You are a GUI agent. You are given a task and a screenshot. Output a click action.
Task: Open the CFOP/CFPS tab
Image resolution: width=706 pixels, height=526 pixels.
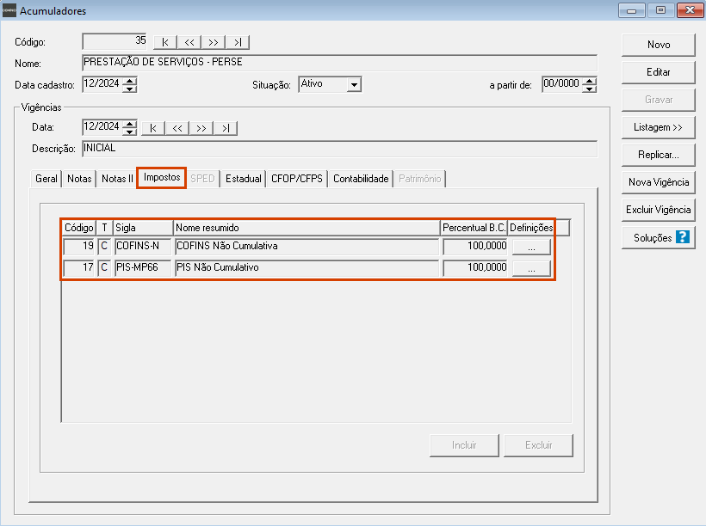point(297,179)
